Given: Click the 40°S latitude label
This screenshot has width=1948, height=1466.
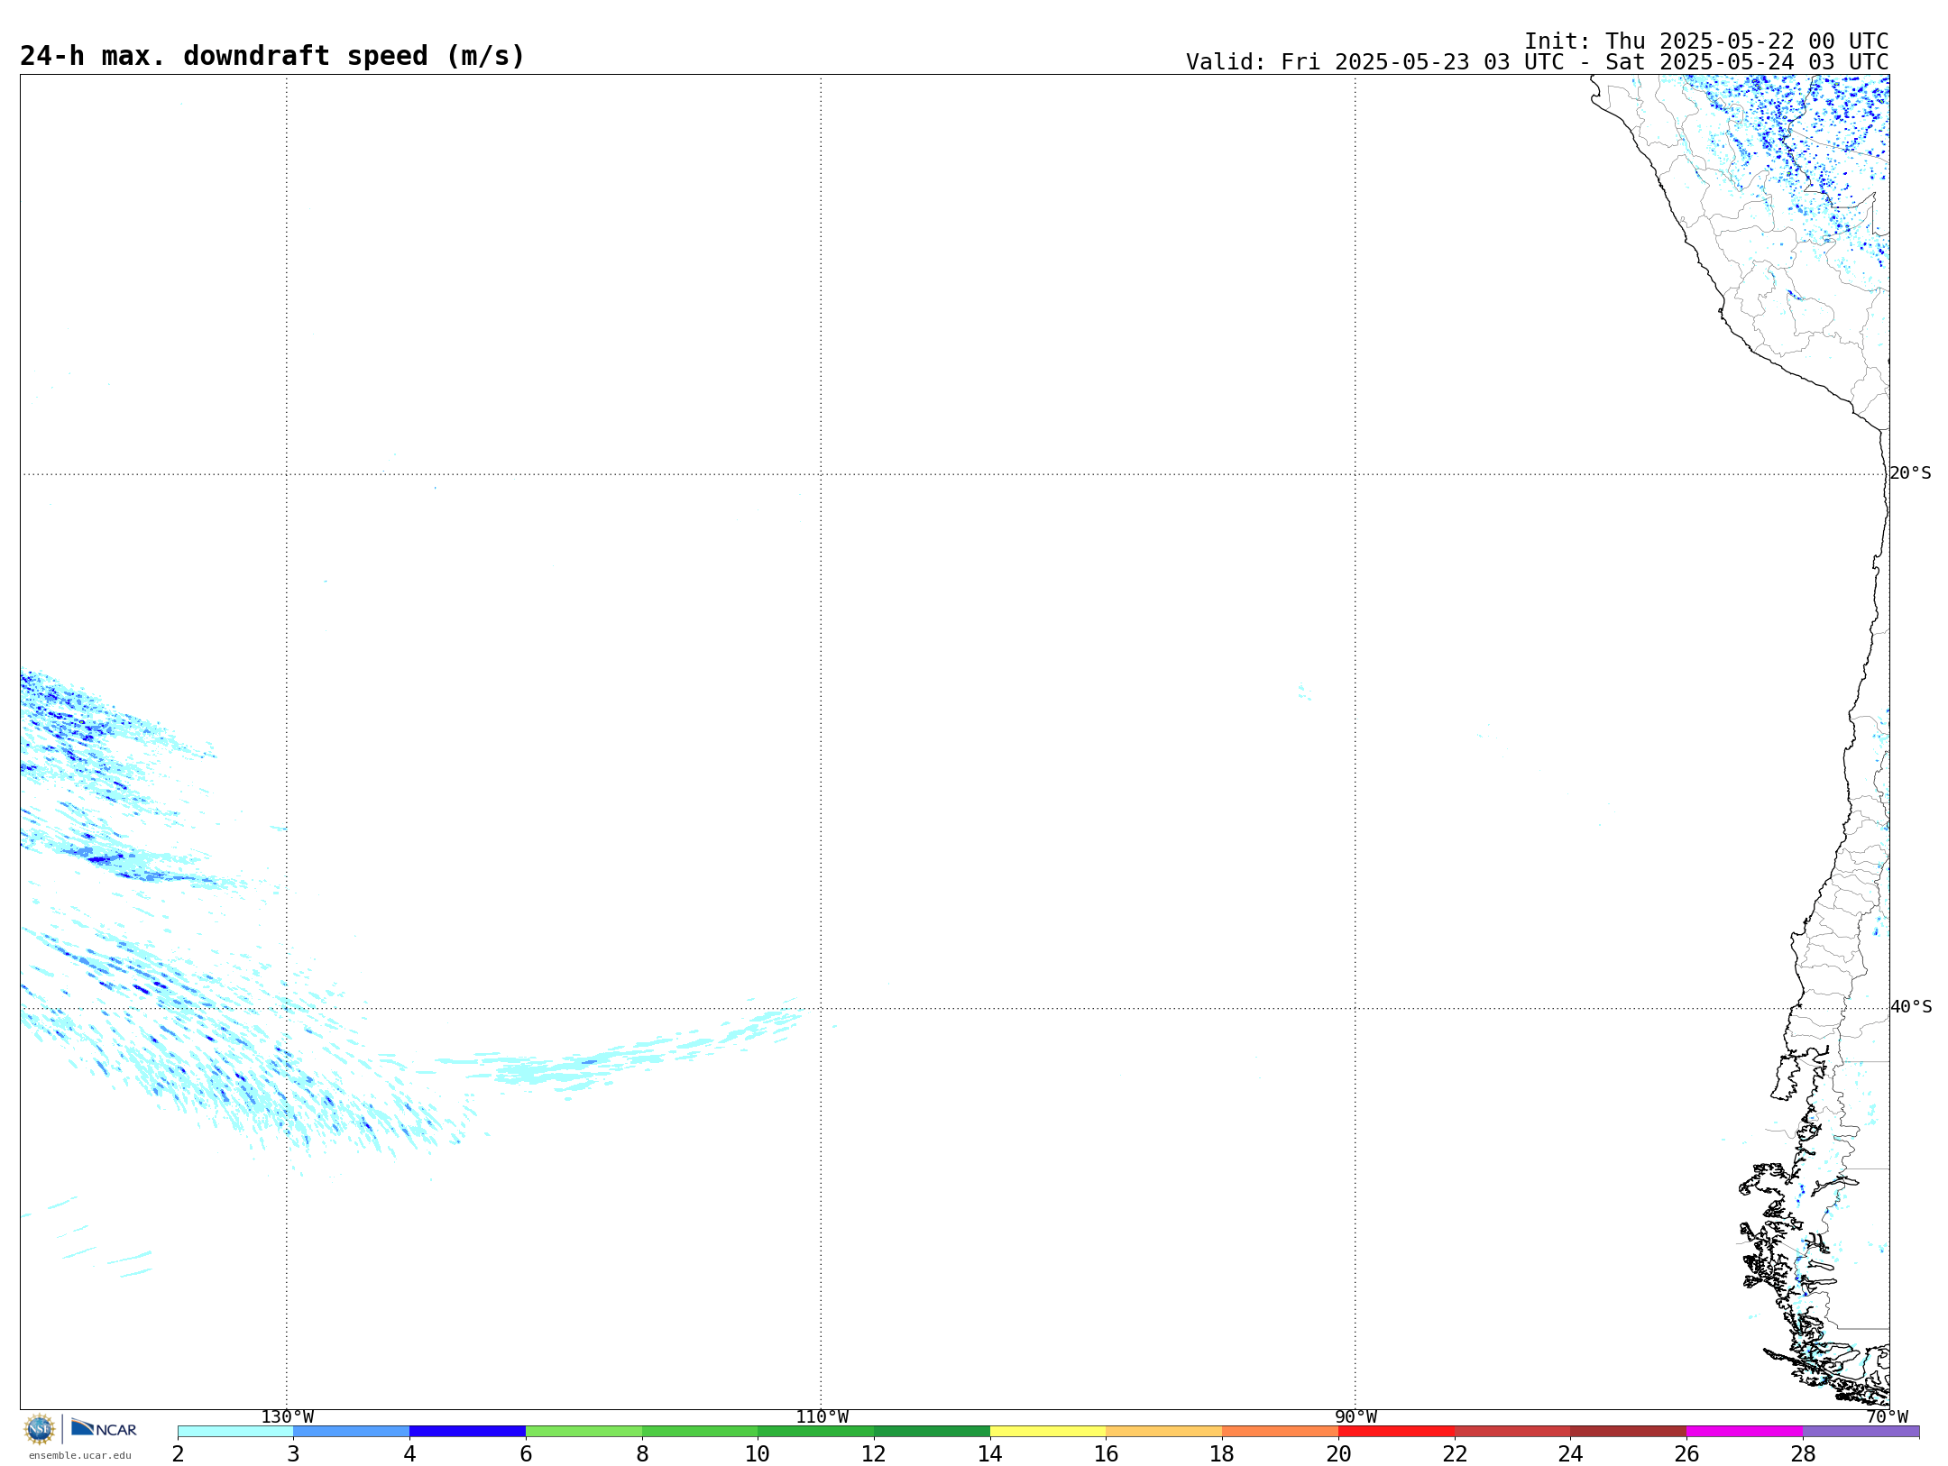Looking at the screenshot, I should pyautogui.click(x=1911, y=1007).
